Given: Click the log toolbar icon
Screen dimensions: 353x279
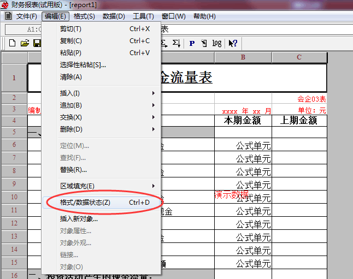Looking at the screenshot, I should click(x=217, y=43).
